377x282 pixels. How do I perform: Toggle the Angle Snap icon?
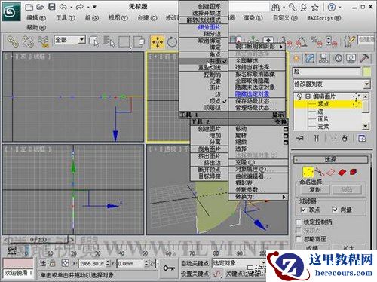pos(302,41)
